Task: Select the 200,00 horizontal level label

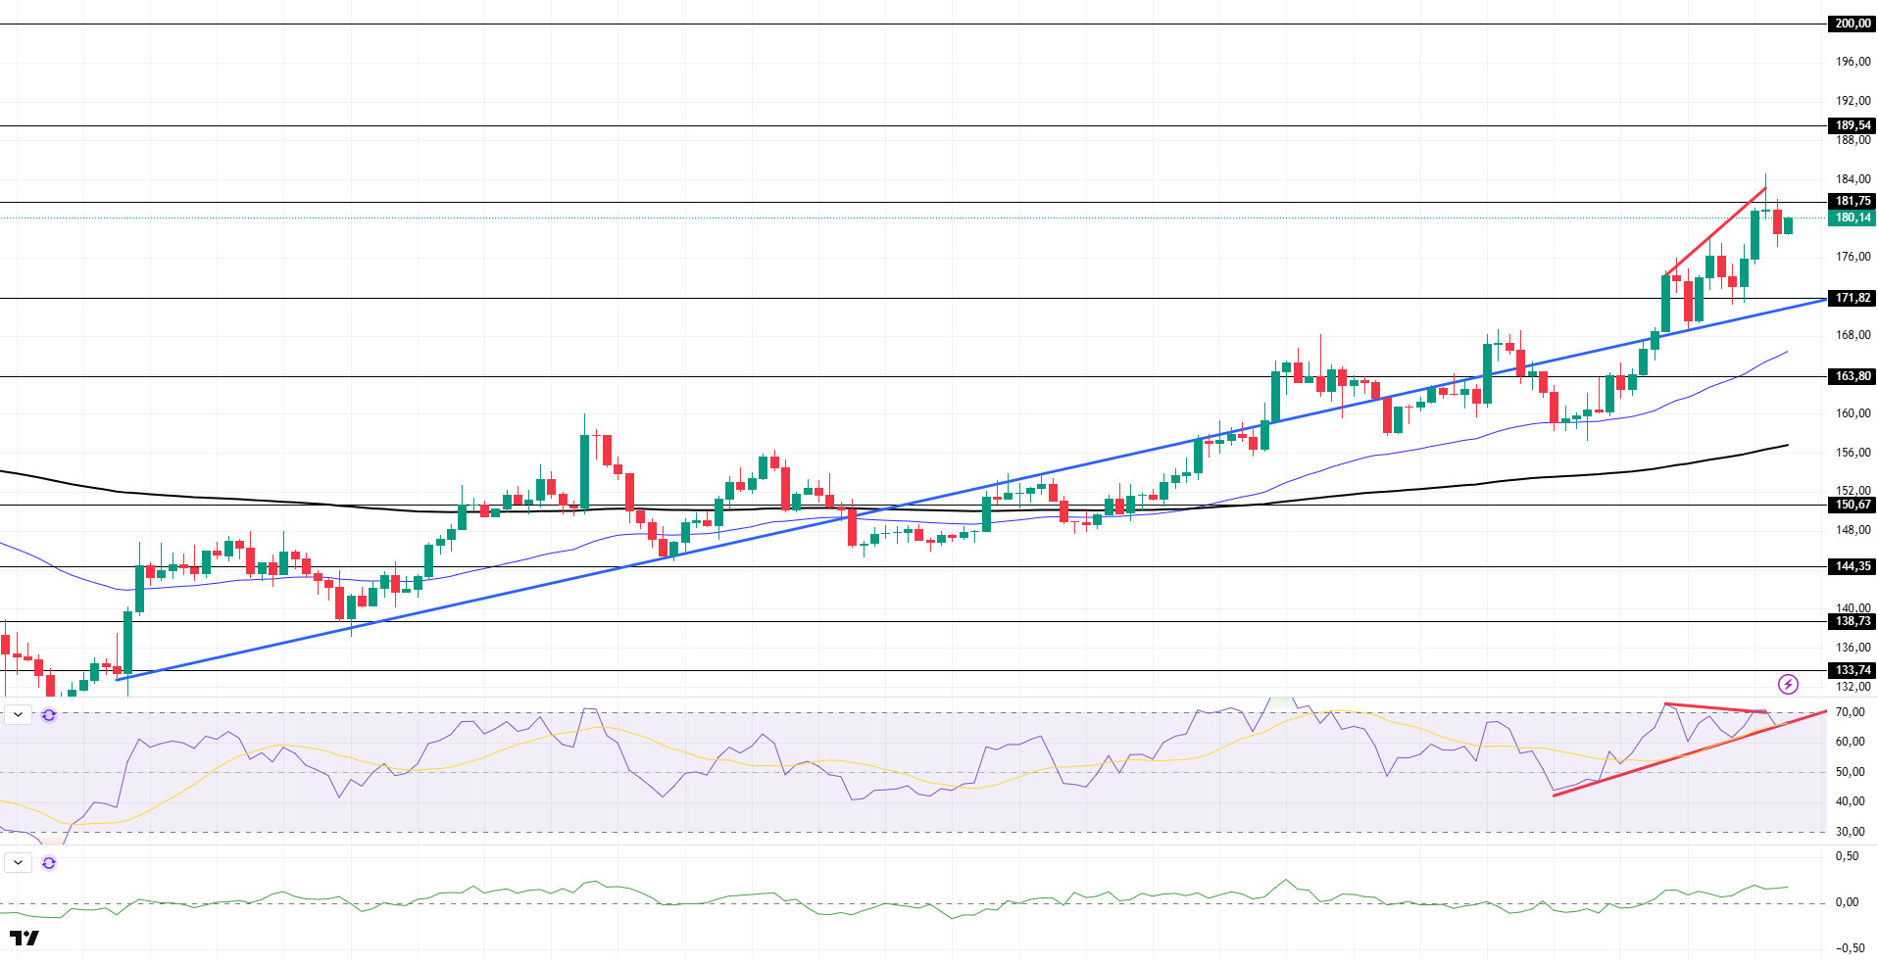Action: 1852,24
